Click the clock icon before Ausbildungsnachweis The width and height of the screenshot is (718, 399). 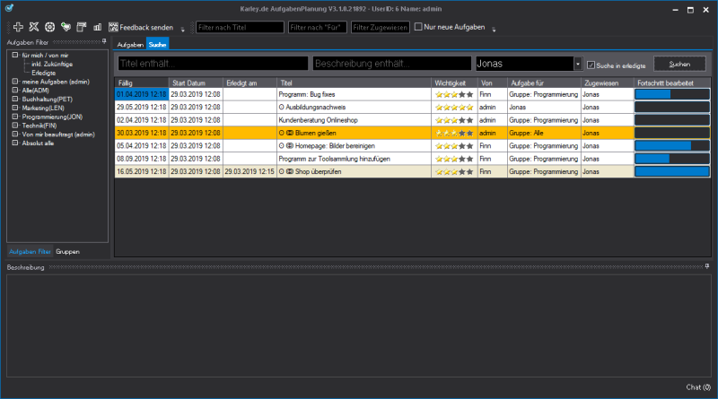point(282,107)
